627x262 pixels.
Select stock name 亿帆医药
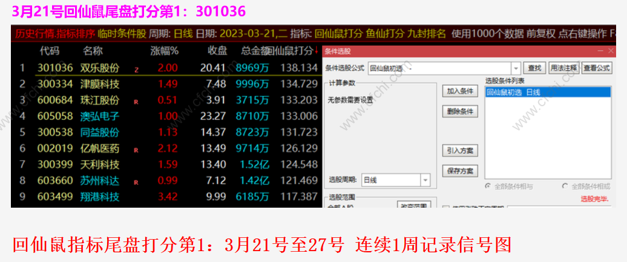click(100, 149)
